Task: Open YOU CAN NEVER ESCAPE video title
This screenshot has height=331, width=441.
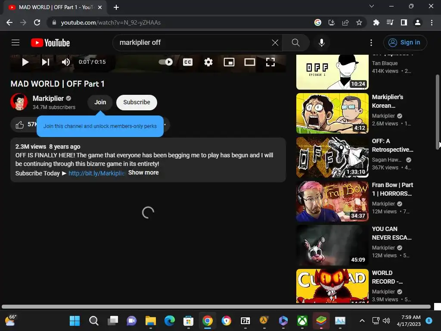Action: pos(391,233)
